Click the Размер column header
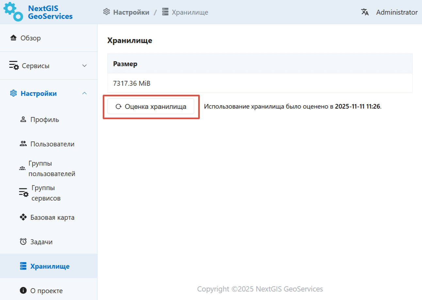 (125, 64)
